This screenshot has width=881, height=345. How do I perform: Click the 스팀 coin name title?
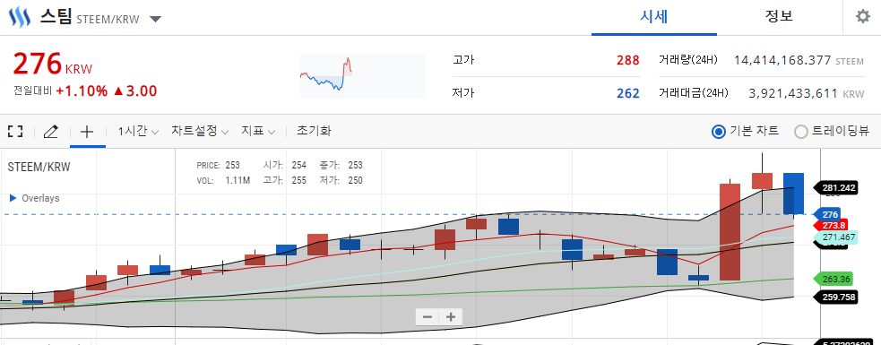coord(56,17)
